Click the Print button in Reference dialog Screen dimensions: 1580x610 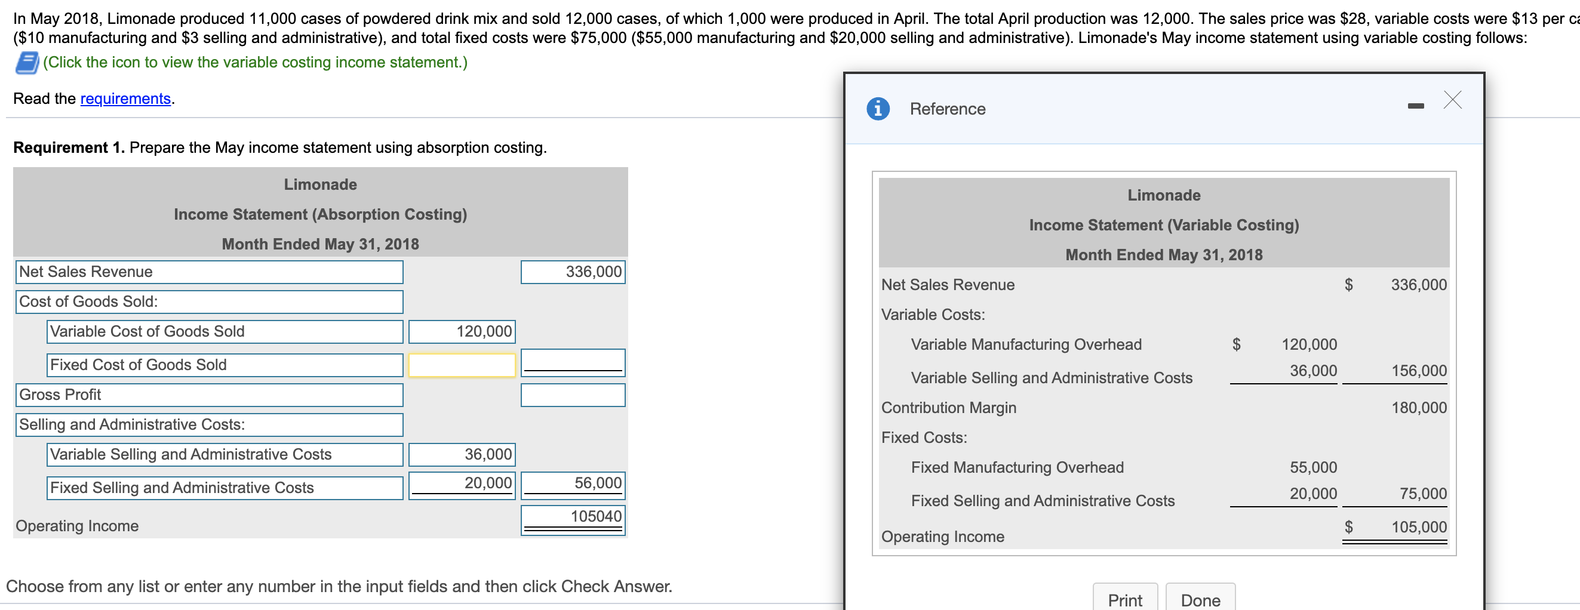coord(1125,598)
